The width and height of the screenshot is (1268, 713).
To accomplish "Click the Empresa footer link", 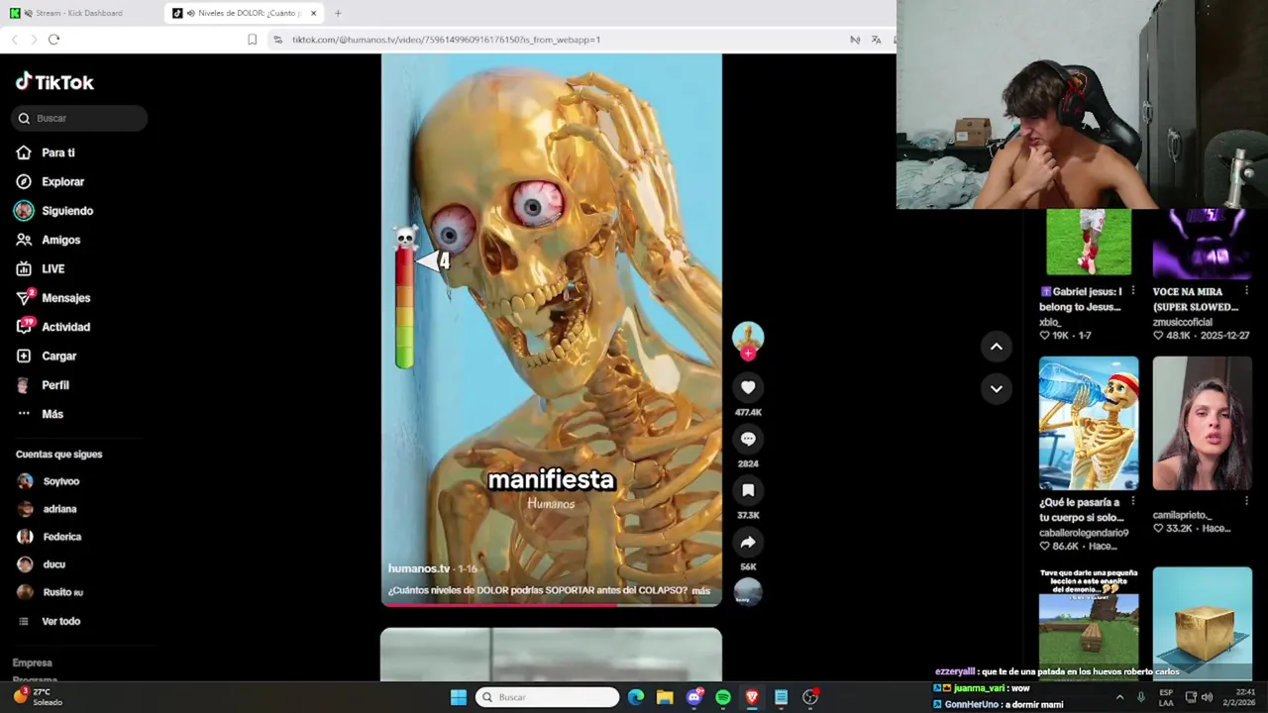I will click(32, 662).
